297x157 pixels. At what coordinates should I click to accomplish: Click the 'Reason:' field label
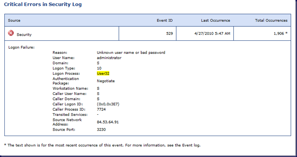(60, 52)
